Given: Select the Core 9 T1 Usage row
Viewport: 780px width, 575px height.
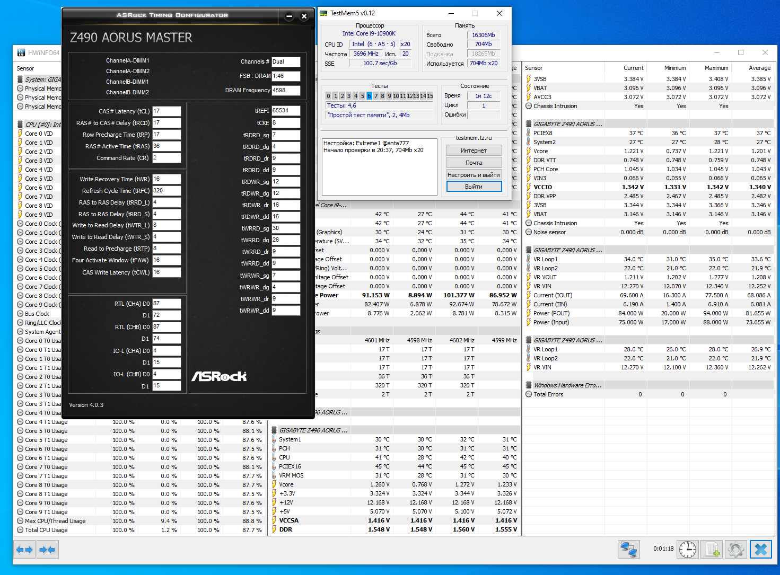Looking at the screenshot, I should [140, 512].
